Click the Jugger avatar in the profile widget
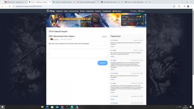This screenshot has height=109, width=194. (x=123, y=17)
